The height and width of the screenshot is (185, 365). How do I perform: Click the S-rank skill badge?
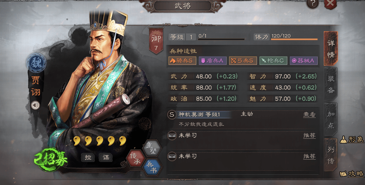pos(172,115)
